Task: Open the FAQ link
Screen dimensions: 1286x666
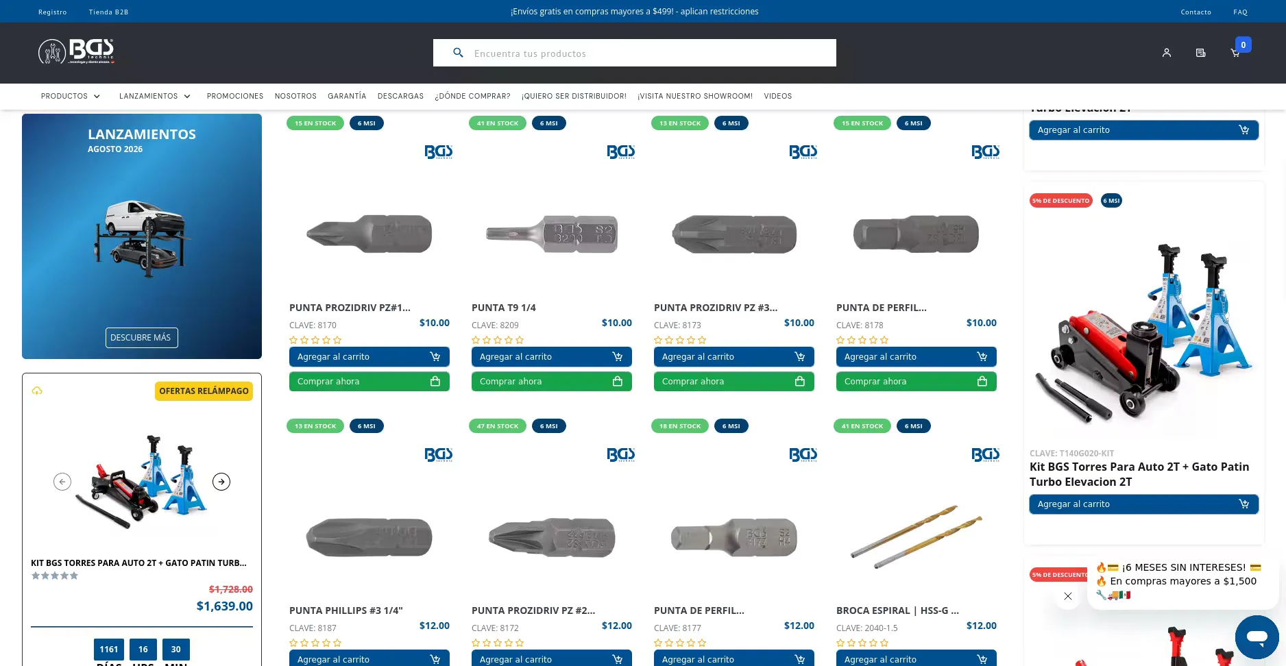Action: pyautogui.click(x=1240, y=12)
